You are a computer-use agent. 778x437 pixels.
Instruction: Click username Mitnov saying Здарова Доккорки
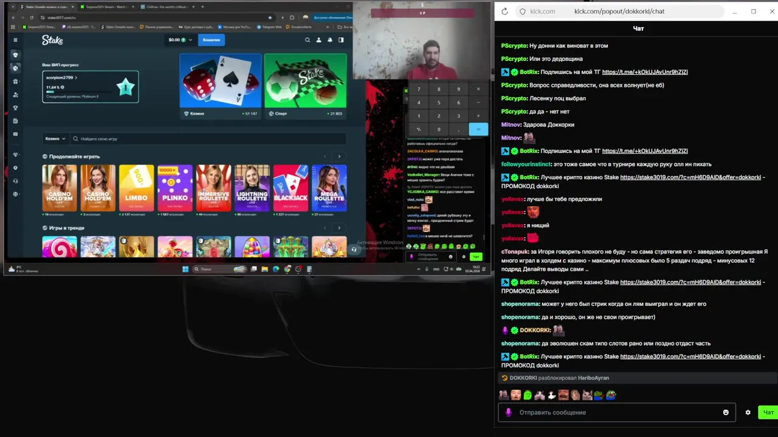coord(511,125)
